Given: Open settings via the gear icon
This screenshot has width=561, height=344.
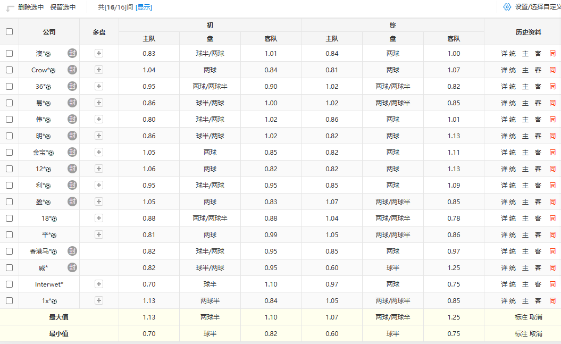Looking at the screenshot, I should [x=507, y=7].
